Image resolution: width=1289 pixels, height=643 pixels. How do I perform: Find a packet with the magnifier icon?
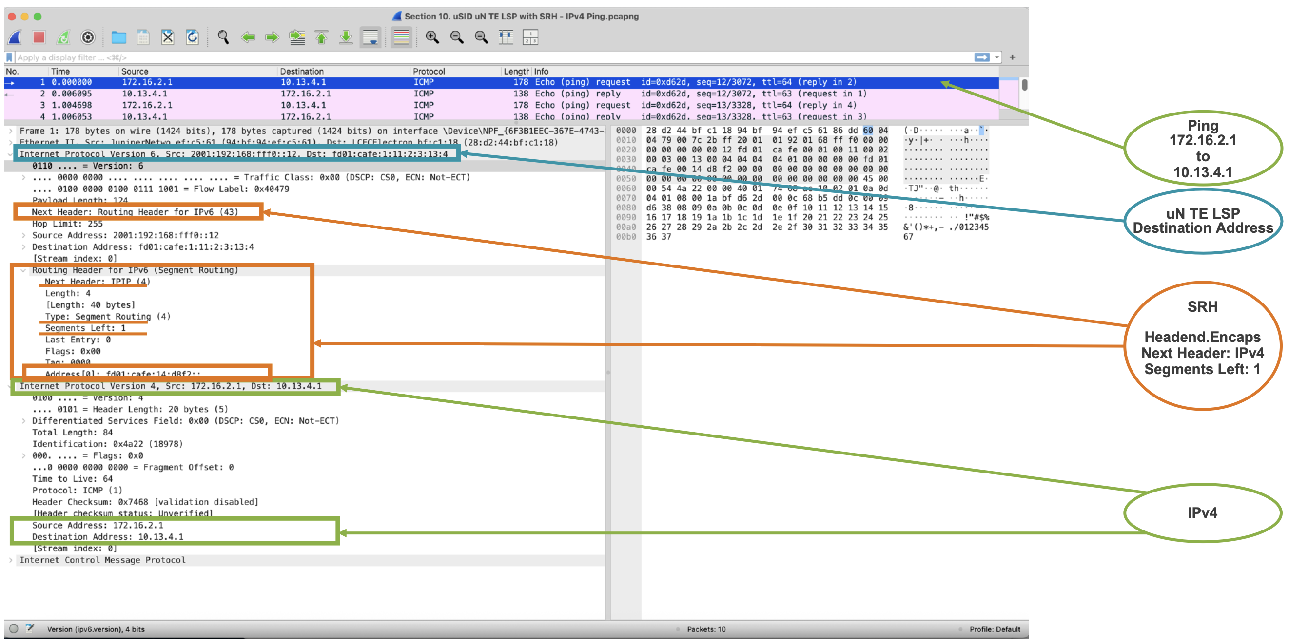coord(223,38)
